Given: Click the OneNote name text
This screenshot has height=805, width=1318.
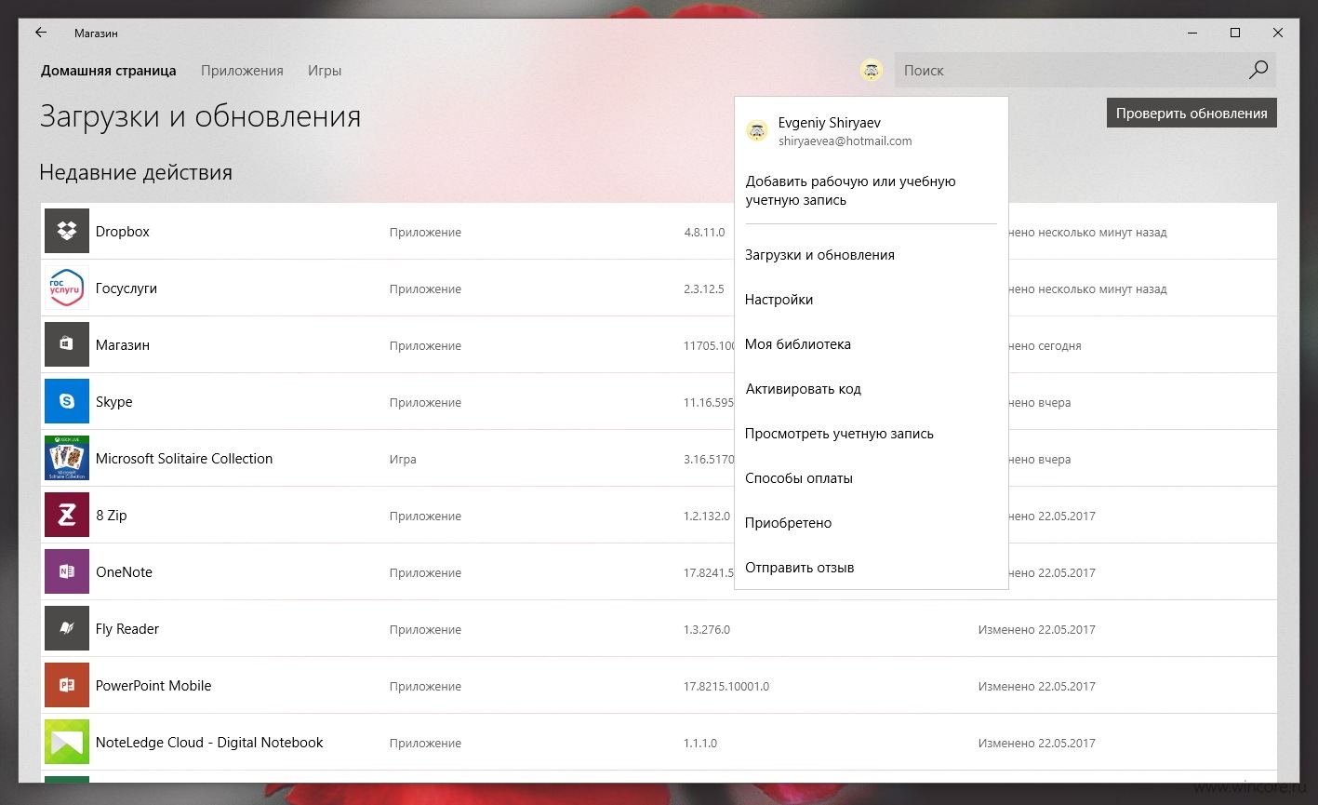Looking at the screenshot, I should (124, 572).
